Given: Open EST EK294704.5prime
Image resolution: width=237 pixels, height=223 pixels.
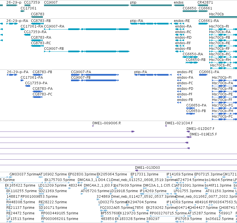Looking at the screenshot, I should (141, 202).
